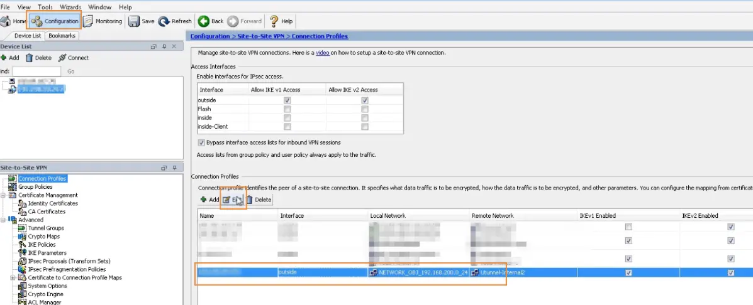Expand Certificate to Connection Profile Maps
The height and width of the screenshot is (305, 753).
coord(13,278)
